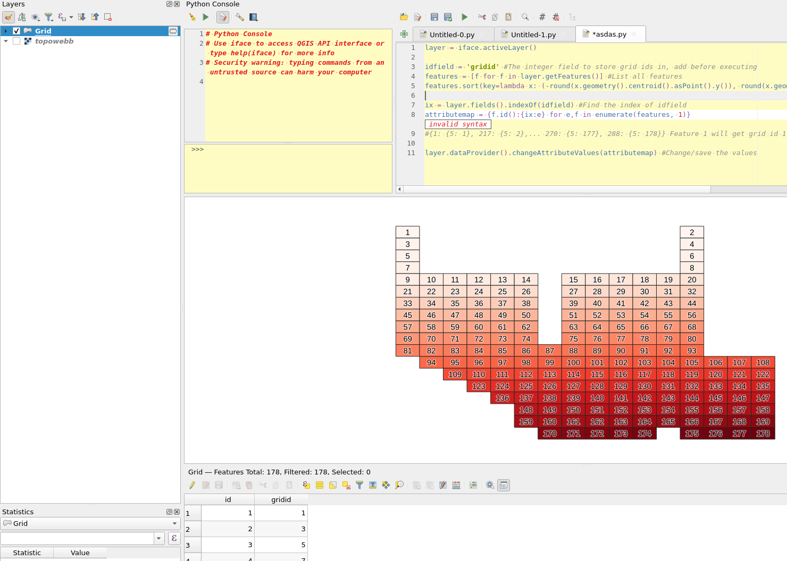Click the Expand All layers icon

click(81, 17)
